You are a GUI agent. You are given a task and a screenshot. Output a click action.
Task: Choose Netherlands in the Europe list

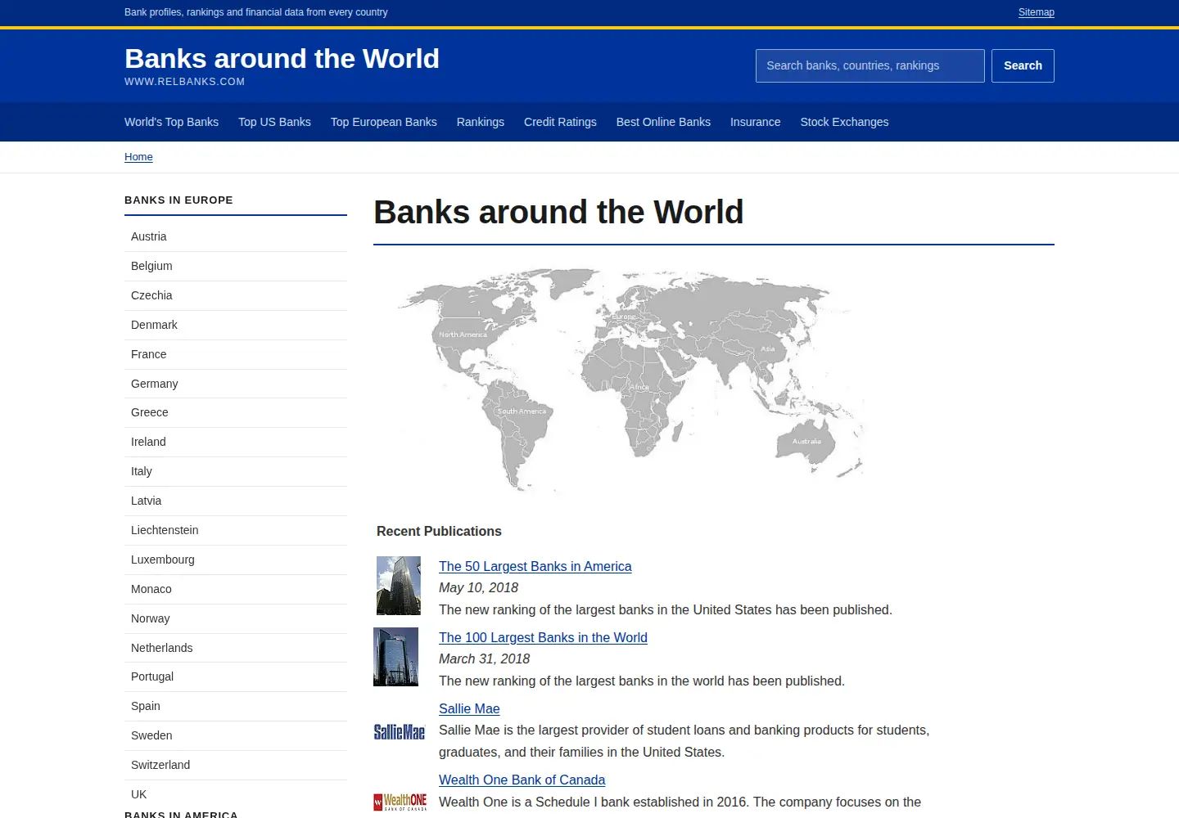pyautogui.click(x=236, y=648)
